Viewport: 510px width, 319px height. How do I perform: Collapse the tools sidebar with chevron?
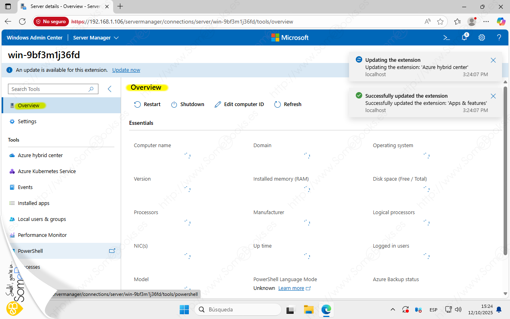(x=110, y=89)
